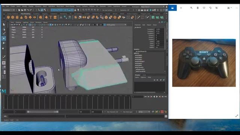Select polySoftEdge1 in the INPUTS list
Screen dimensions: 240x135
[139, 61]
